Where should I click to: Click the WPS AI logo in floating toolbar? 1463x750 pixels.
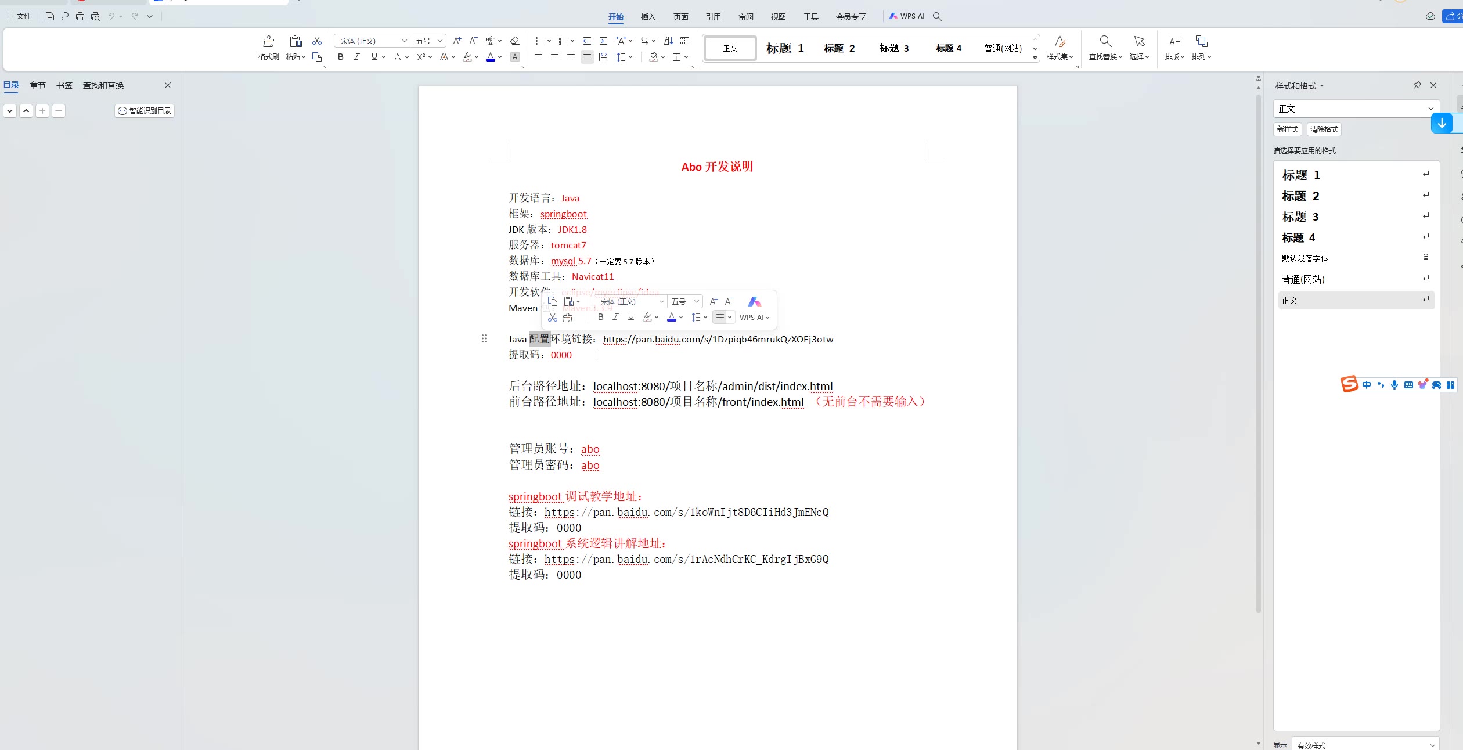(x=754, y=301)
